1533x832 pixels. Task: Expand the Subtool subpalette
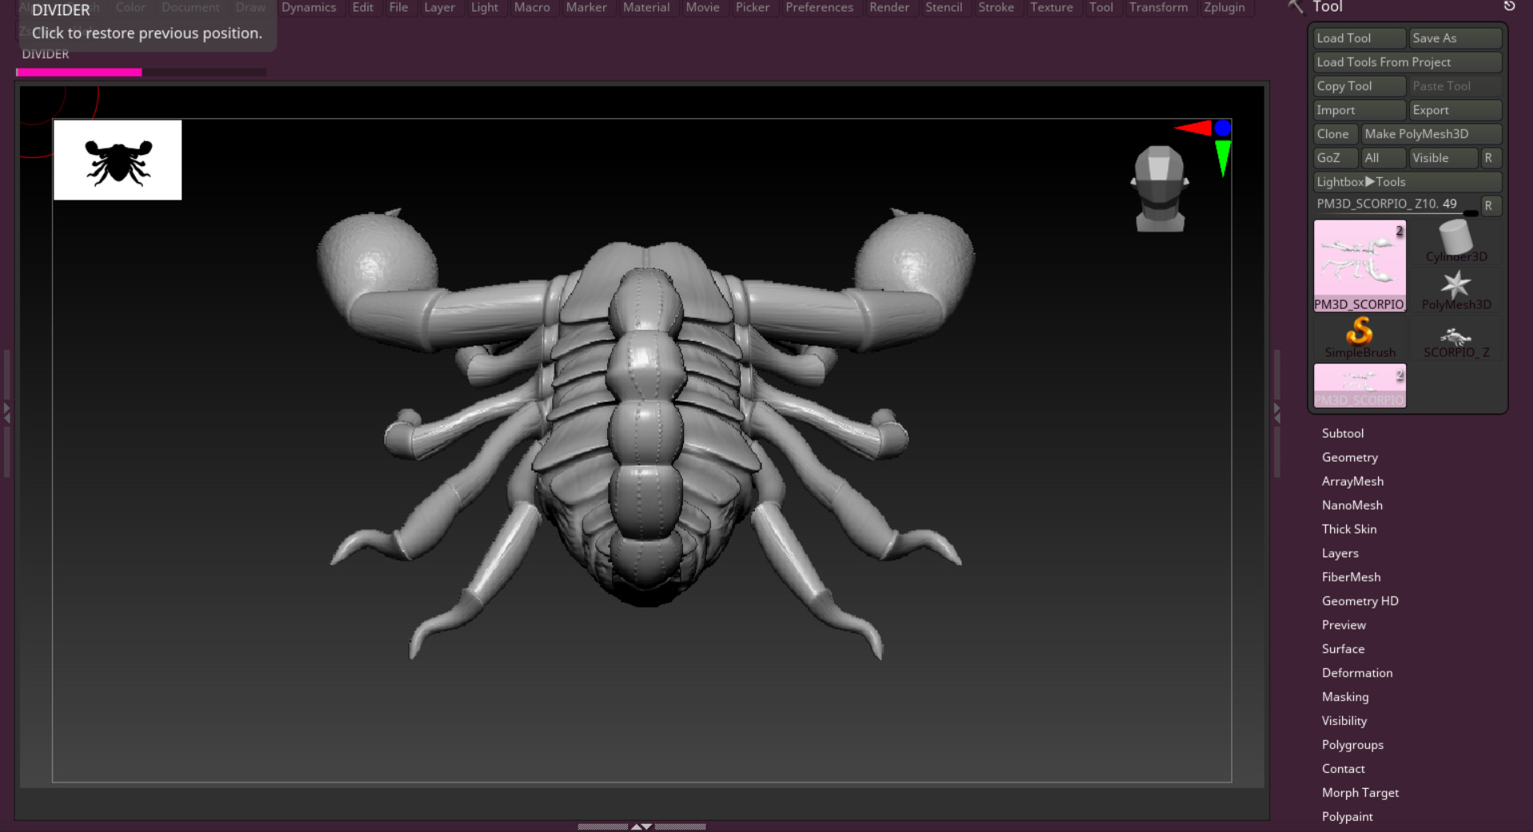[x=1342, y=434]
